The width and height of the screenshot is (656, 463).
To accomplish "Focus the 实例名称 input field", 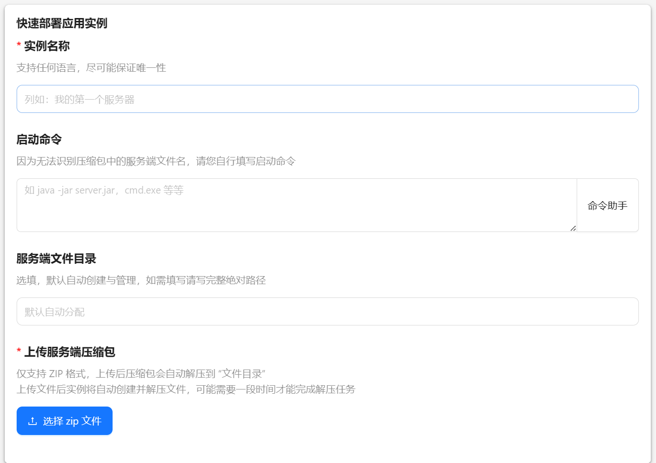I will click(327, 99).
